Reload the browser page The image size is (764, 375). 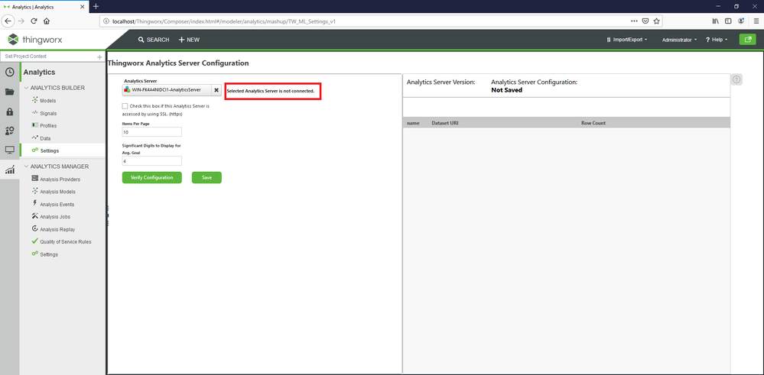tap(34, 21)
